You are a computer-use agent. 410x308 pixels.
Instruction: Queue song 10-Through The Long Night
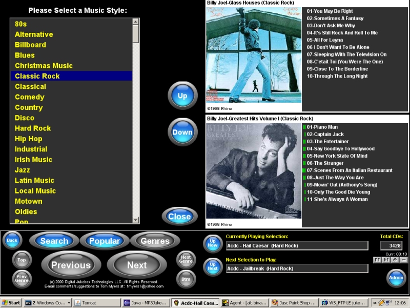pos(337,76)
